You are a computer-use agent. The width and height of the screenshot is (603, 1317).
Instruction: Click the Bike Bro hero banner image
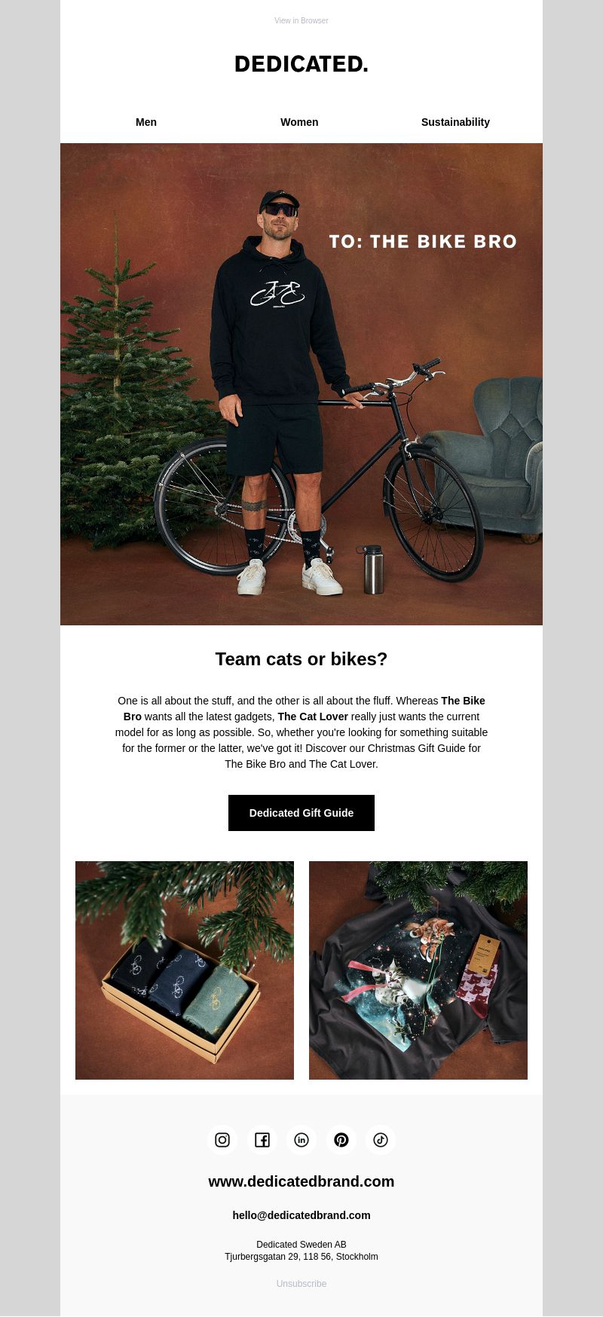(301, 384)
